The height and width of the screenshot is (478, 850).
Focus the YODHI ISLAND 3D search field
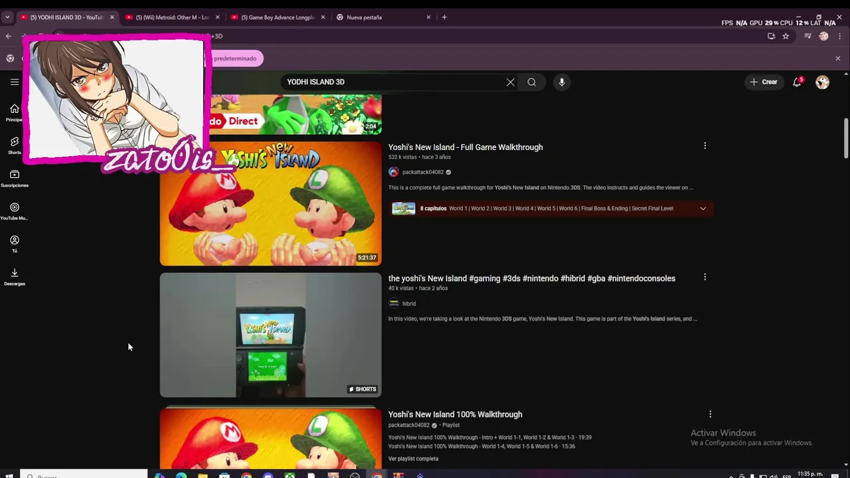[392, 82]
